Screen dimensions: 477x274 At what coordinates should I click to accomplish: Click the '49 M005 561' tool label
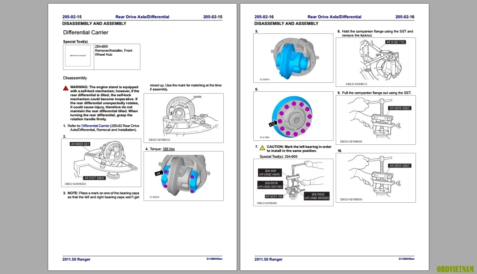80,144
